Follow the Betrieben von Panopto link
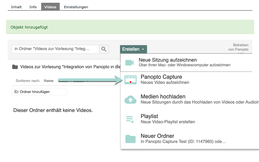Screen dimensions: 259x162 point(238,47)
